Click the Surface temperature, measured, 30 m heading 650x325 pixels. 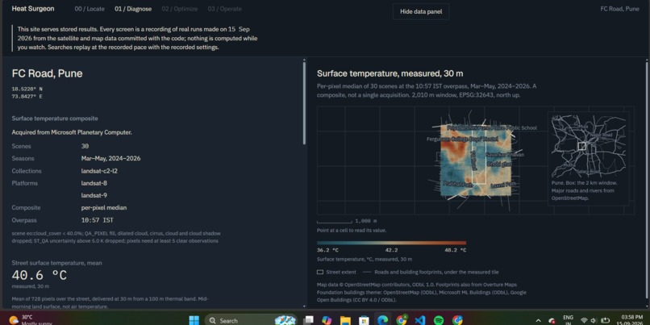pos(390,73)
